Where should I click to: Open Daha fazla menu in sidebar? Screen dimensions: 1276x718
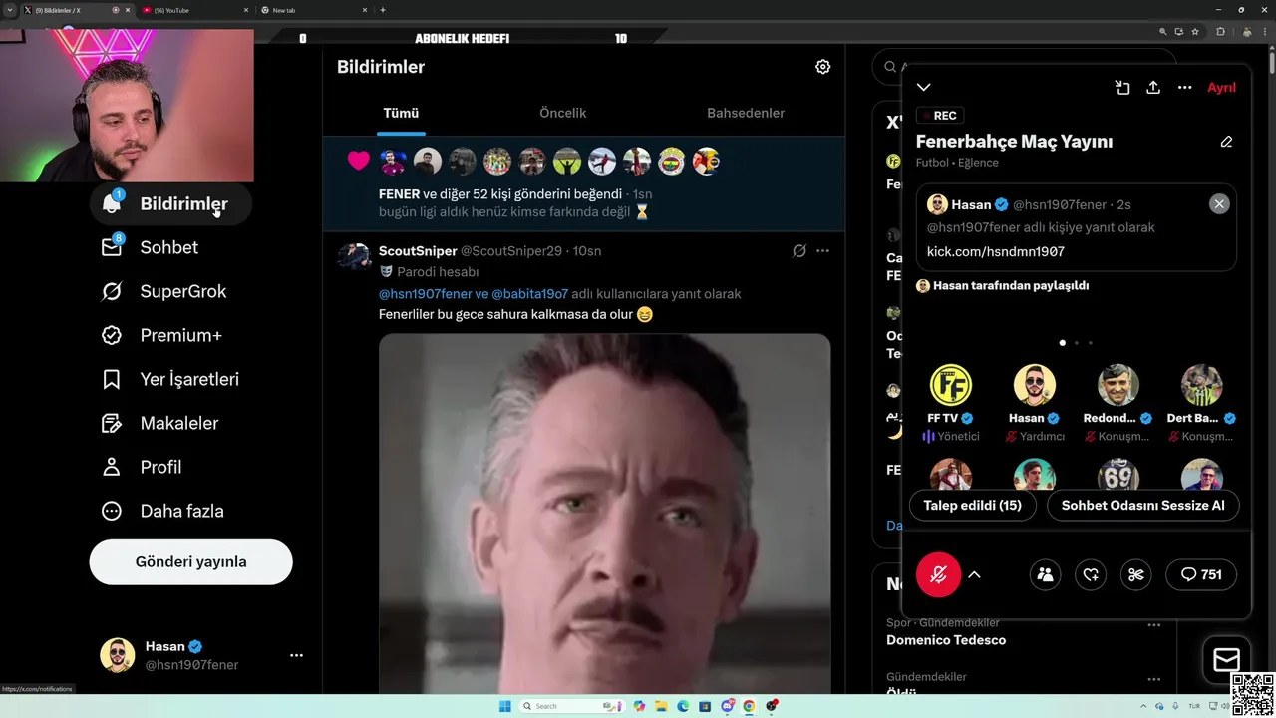162,511
